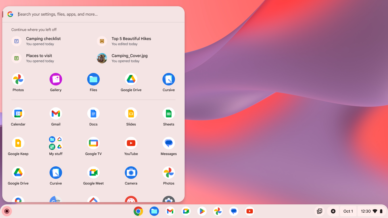Image resolution: width=388 pixels, height=218 pixels.
Task: Open the Sheets app
Action: [x=169, y=114]
